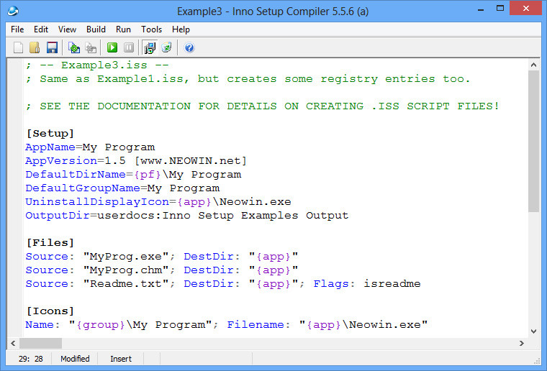This screenshot has height=371, width=547.
Task: Click the New script toolbar icon
Action: coord(18,47)
